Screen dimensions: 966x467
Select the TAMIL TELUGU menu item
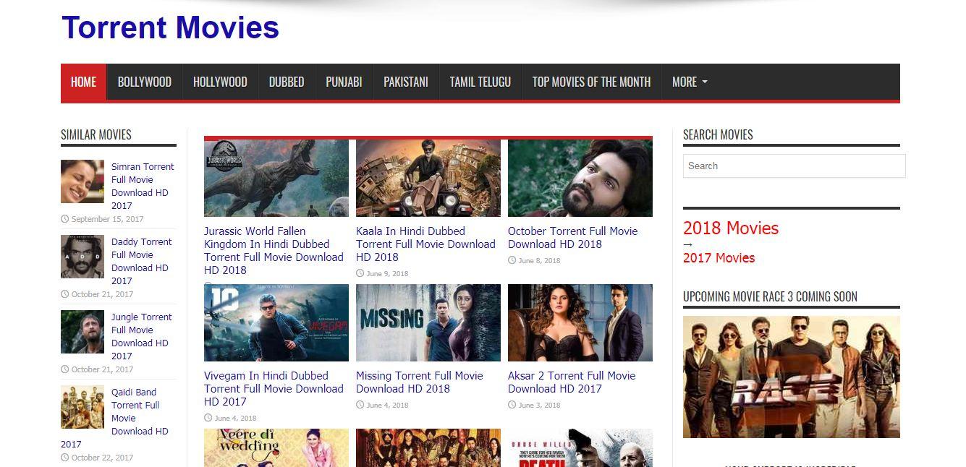point(480,82)
